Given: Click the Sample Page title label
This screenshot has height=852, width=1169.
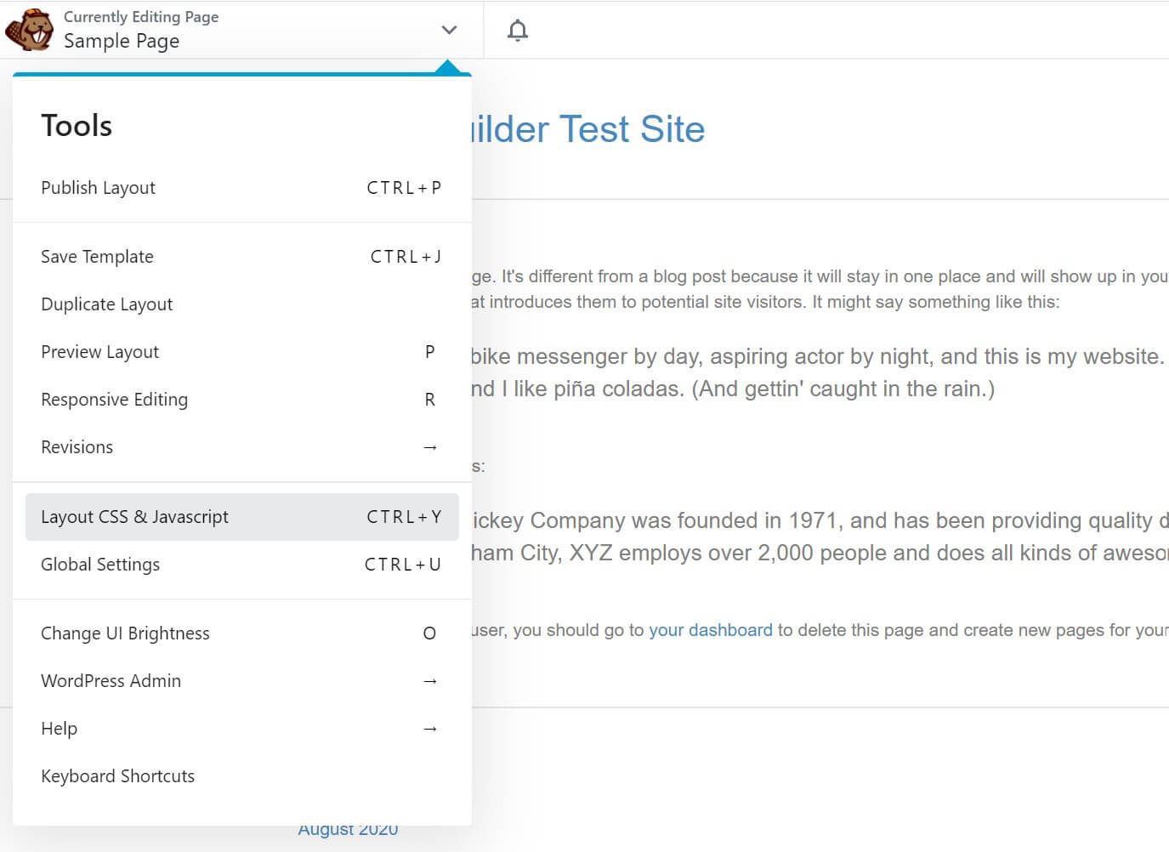Looking at the screenshot, I should tap(121, 41).
